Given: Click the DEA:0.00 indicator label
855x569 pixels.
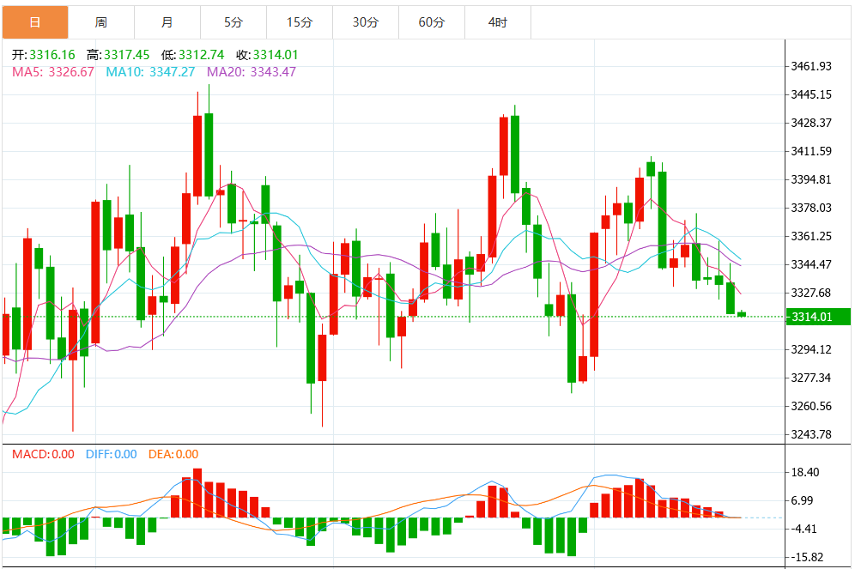Looking at the screenshot, I should tap(173, 455).
